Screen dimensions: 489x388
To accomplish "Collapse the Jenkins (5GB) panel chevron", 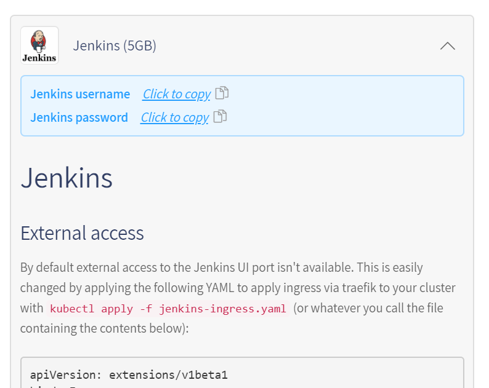I will 448,46.
